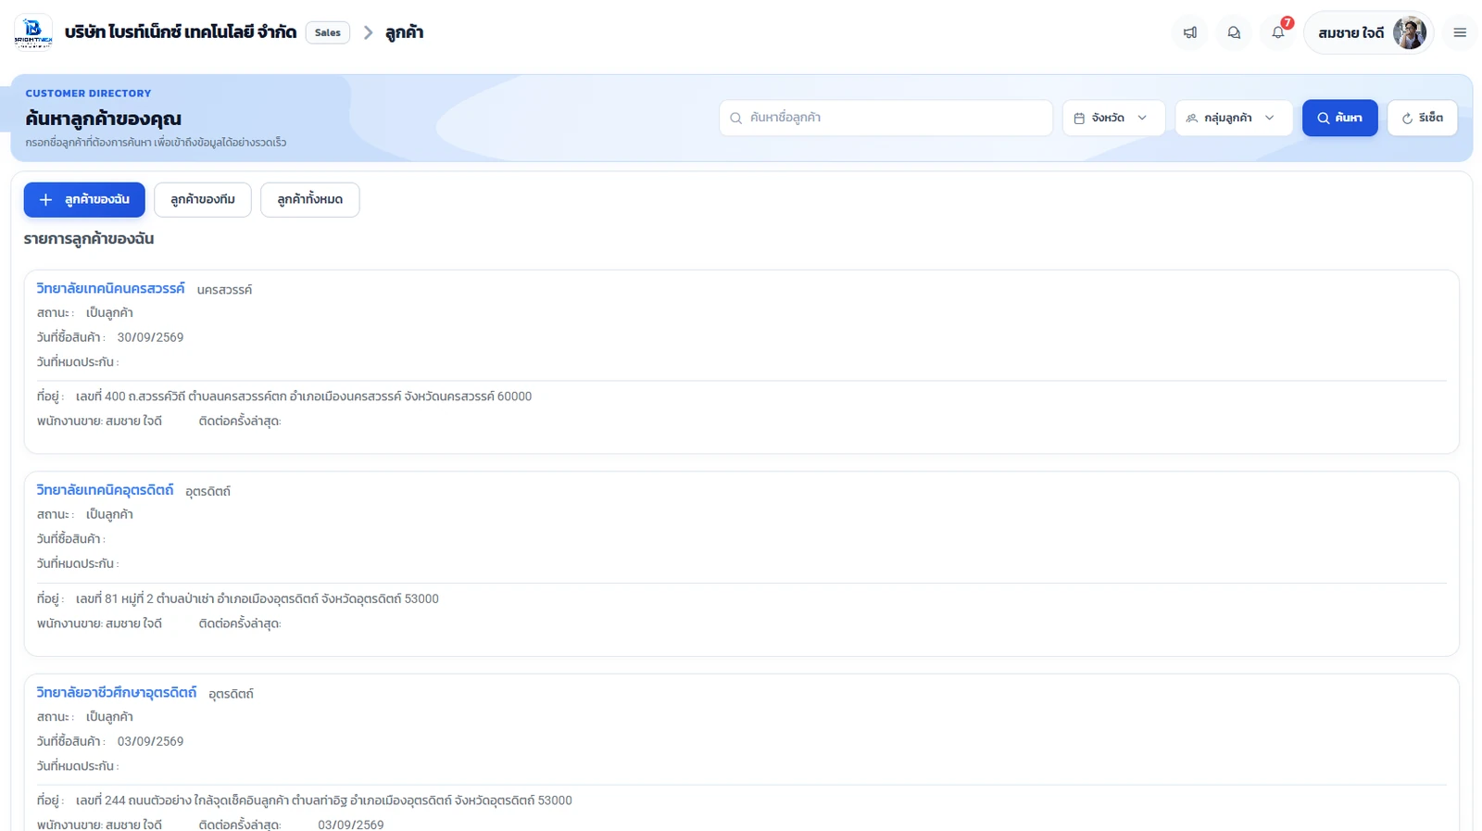Click the รีเซ็ต reset button
The image size is (1482, 831).
(1422, 118)
